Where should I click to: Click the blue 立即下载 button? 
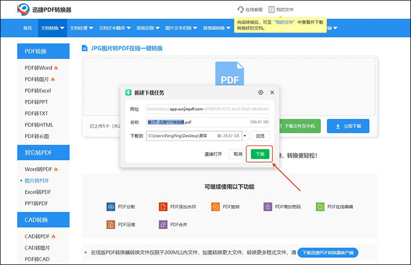tap(348, 126)
